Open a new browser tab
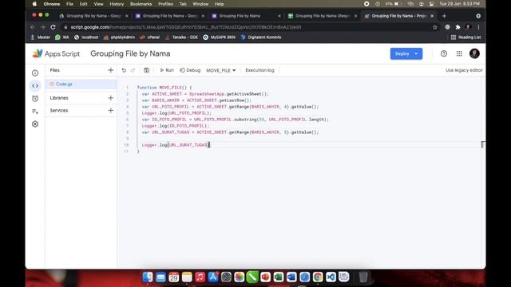 point(444,16)
